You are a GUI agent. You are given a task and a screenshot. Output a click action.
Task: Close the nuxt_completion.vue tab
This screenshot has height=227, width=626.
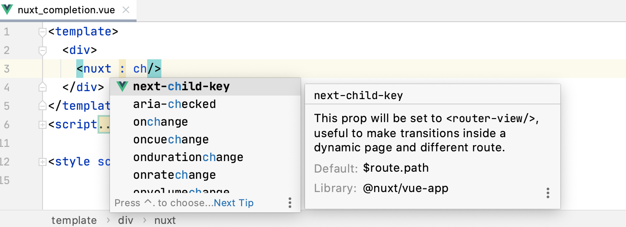126,10
